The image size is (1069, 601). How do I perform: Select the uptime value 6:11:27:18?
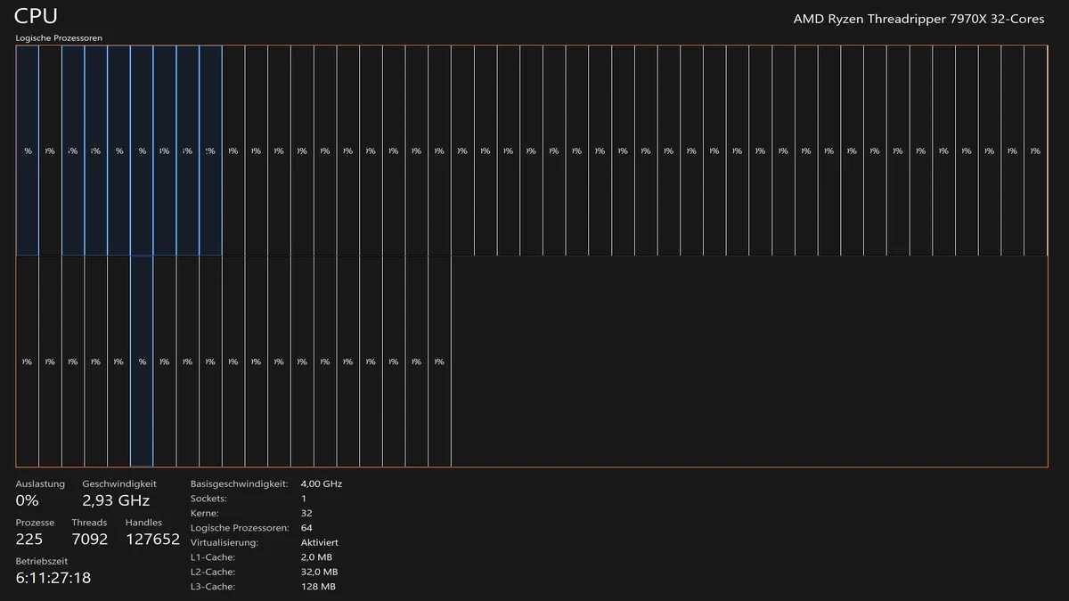[x=53, y=578]
